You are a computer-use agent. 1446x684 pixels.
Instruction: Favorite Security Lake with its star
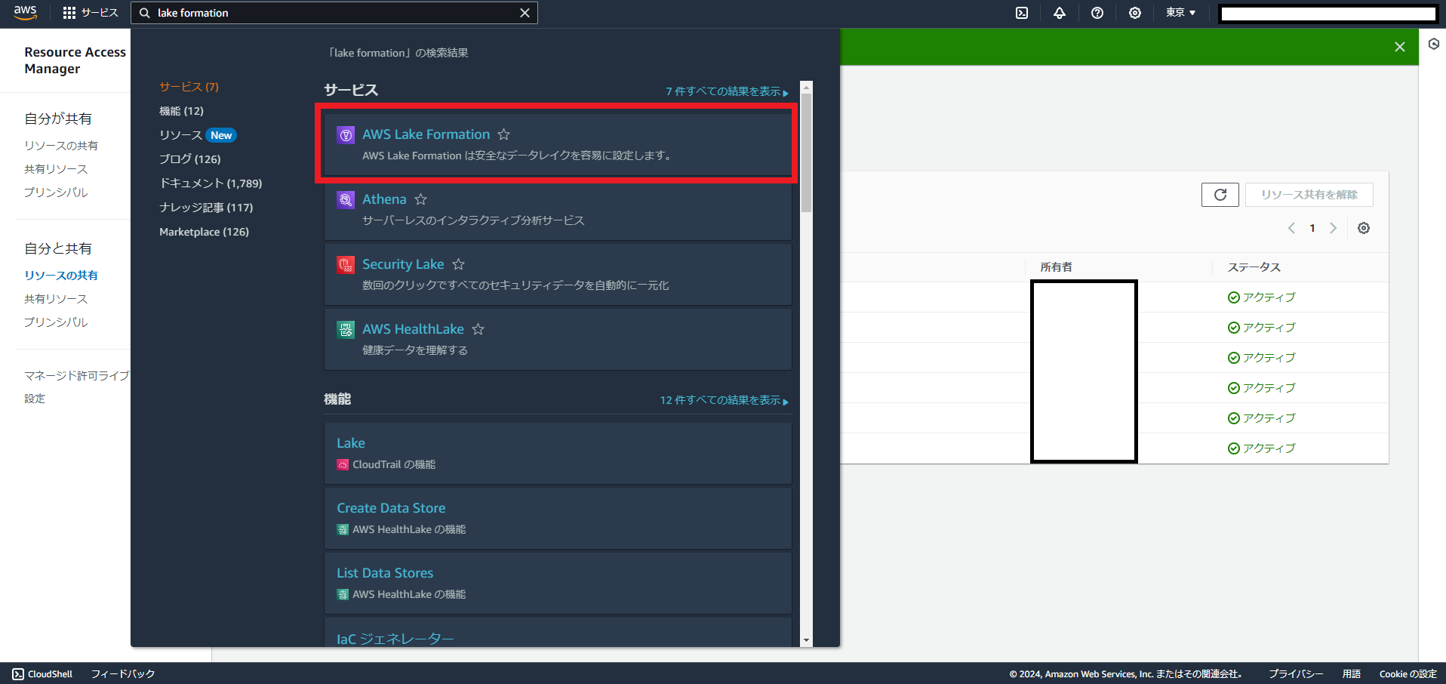pyautogui.click(x=458, y=264)
